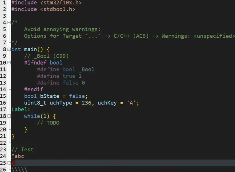
Task: Click the stm32f10x.h include on line 1
Action: [61, 2]
